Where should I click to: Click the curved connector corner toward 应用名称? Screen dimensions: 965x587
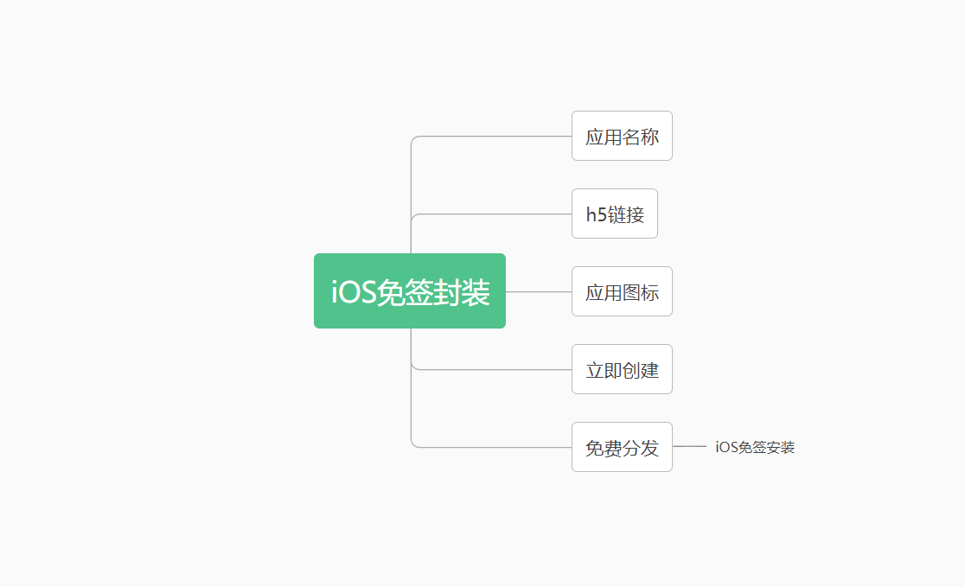[413, 138]
